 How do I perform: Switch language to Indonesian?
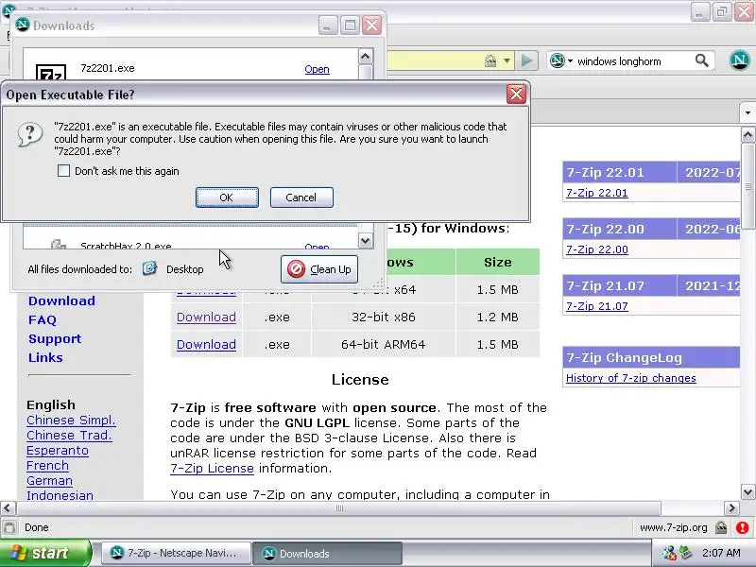tap(60, 495)
